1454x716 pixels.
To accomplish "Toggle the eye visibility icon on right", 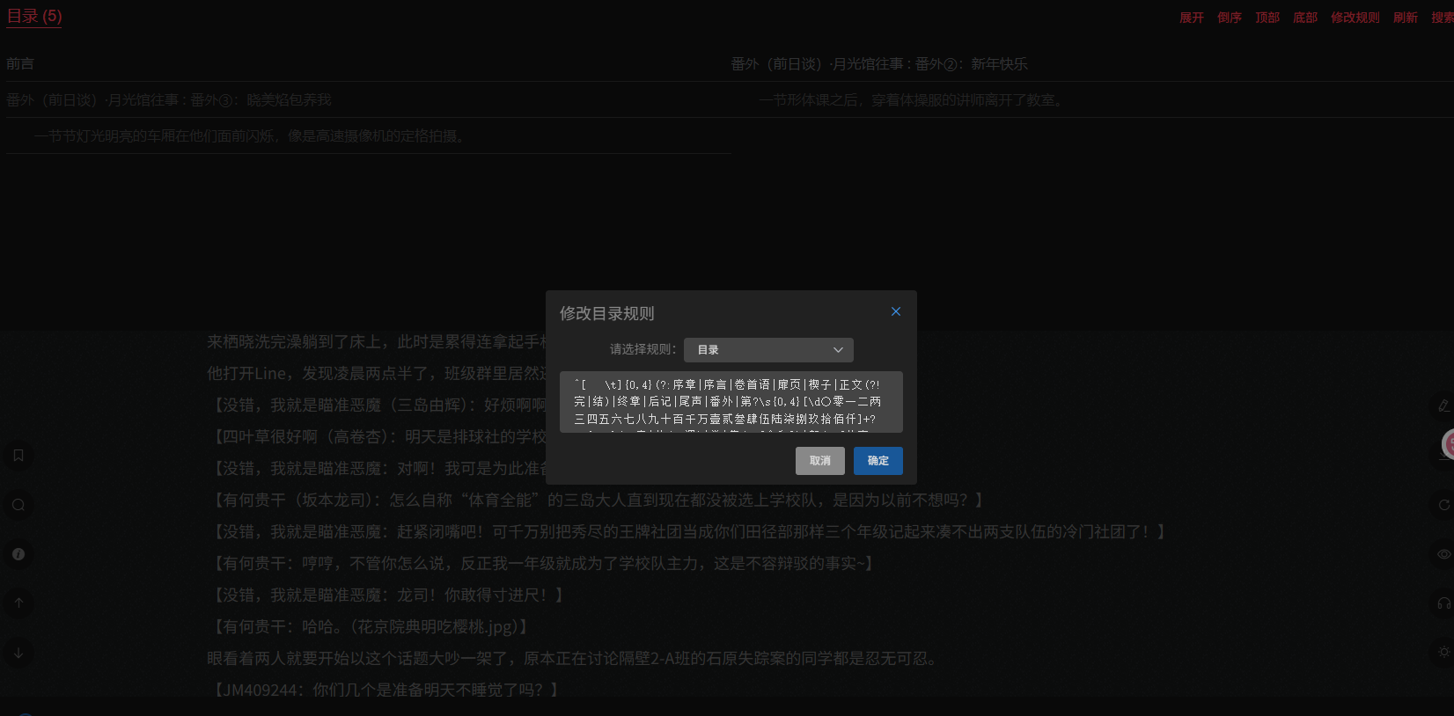I will 1443,554.
